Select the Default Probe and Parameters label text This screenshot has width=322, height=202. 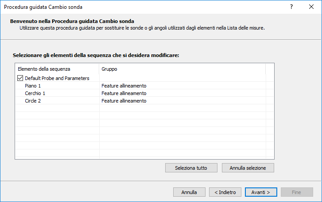(57, 78)
